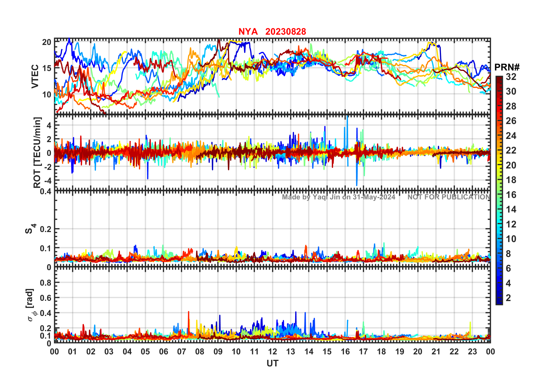Image resolution: width=545 pixels, height=381 pixels.
Task: Click the PRN colorbar tick label "4"
Action: pos(509,283)
